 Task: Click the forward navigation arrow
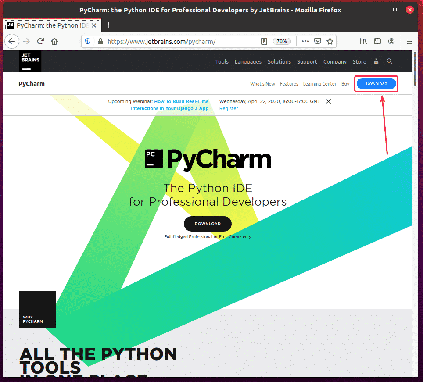pos(26,41)
